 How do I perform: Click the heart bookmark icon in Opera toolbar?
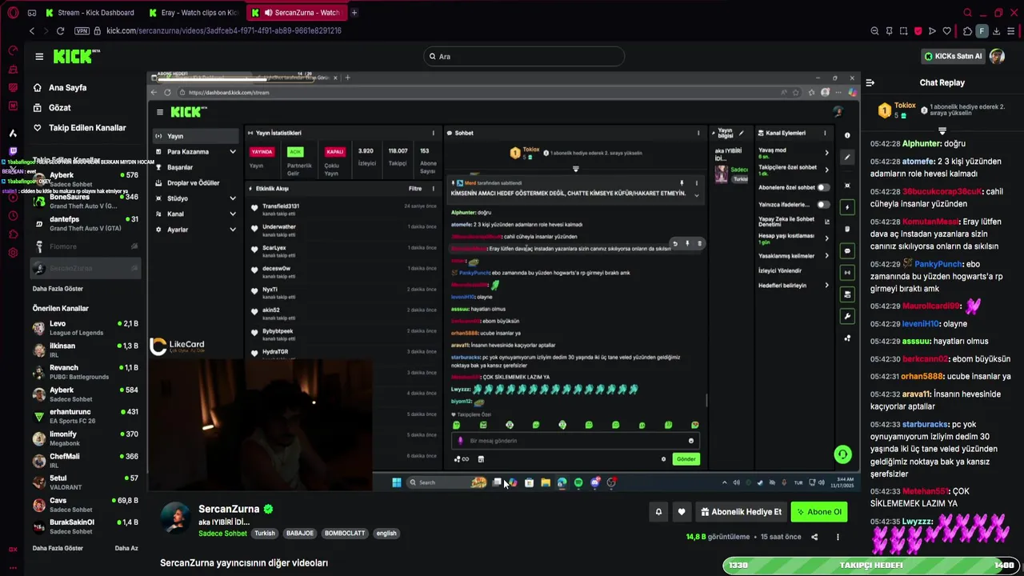(x=947, y=31)
